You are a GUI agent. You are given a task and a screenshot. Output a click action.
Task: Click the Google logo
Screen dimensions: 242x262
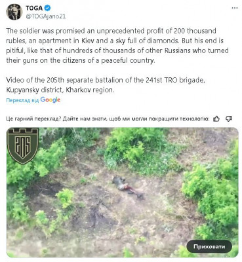point(50,100)
